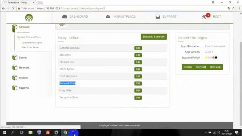Edit Banned Sites
The width and height of the screenshot is (242, 136).
click(x=138, y=83)
